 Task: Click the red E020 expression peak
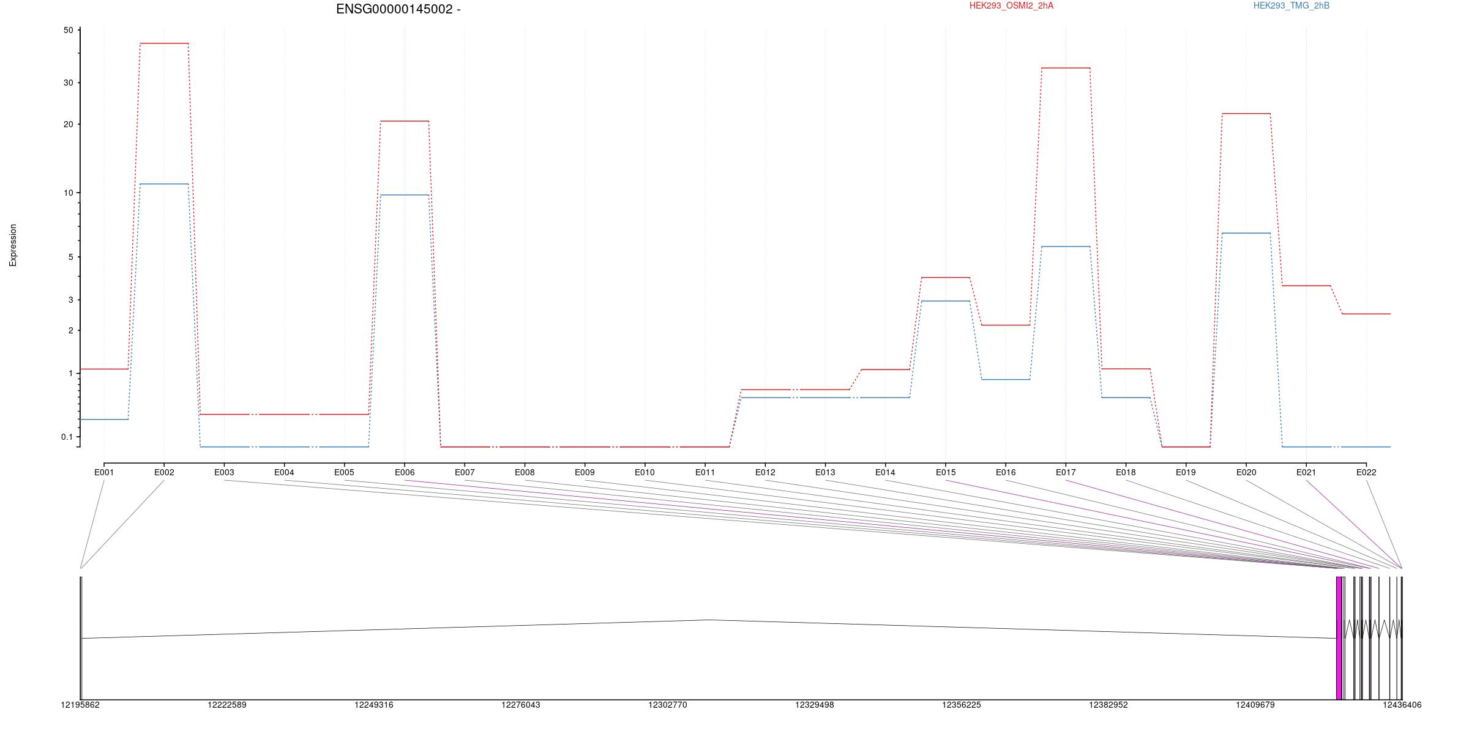pyautogui.click(x=1246, y=114)
